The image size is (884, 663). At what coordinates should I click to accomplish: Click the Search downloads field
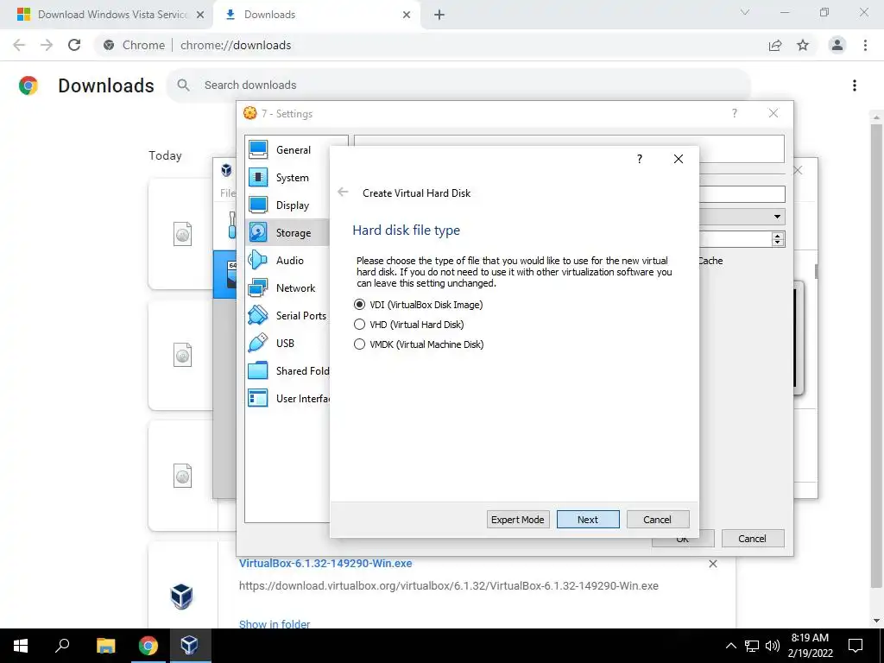pos(459,85)
